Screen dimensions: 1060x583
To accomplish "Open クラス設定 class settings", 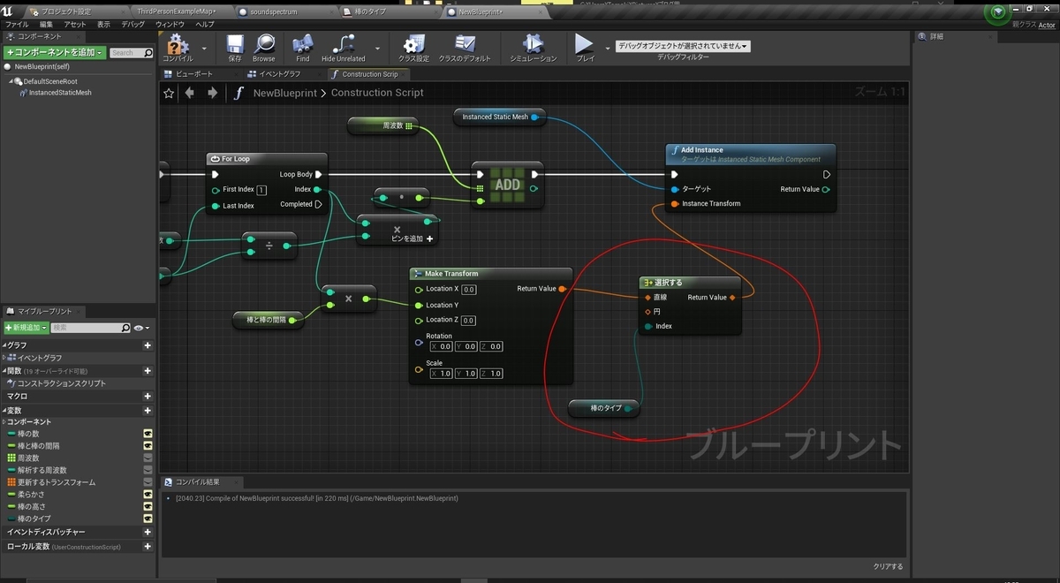I will [x=413, y=48].
